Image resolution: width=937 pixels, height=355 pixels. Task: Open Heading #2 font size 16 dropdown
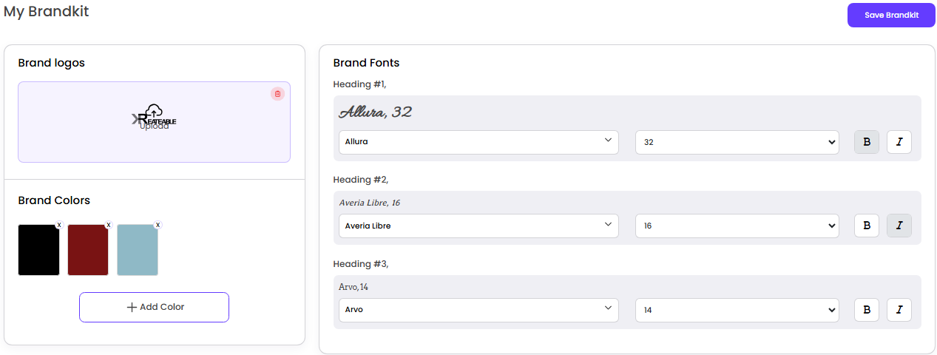click(737, 226)
